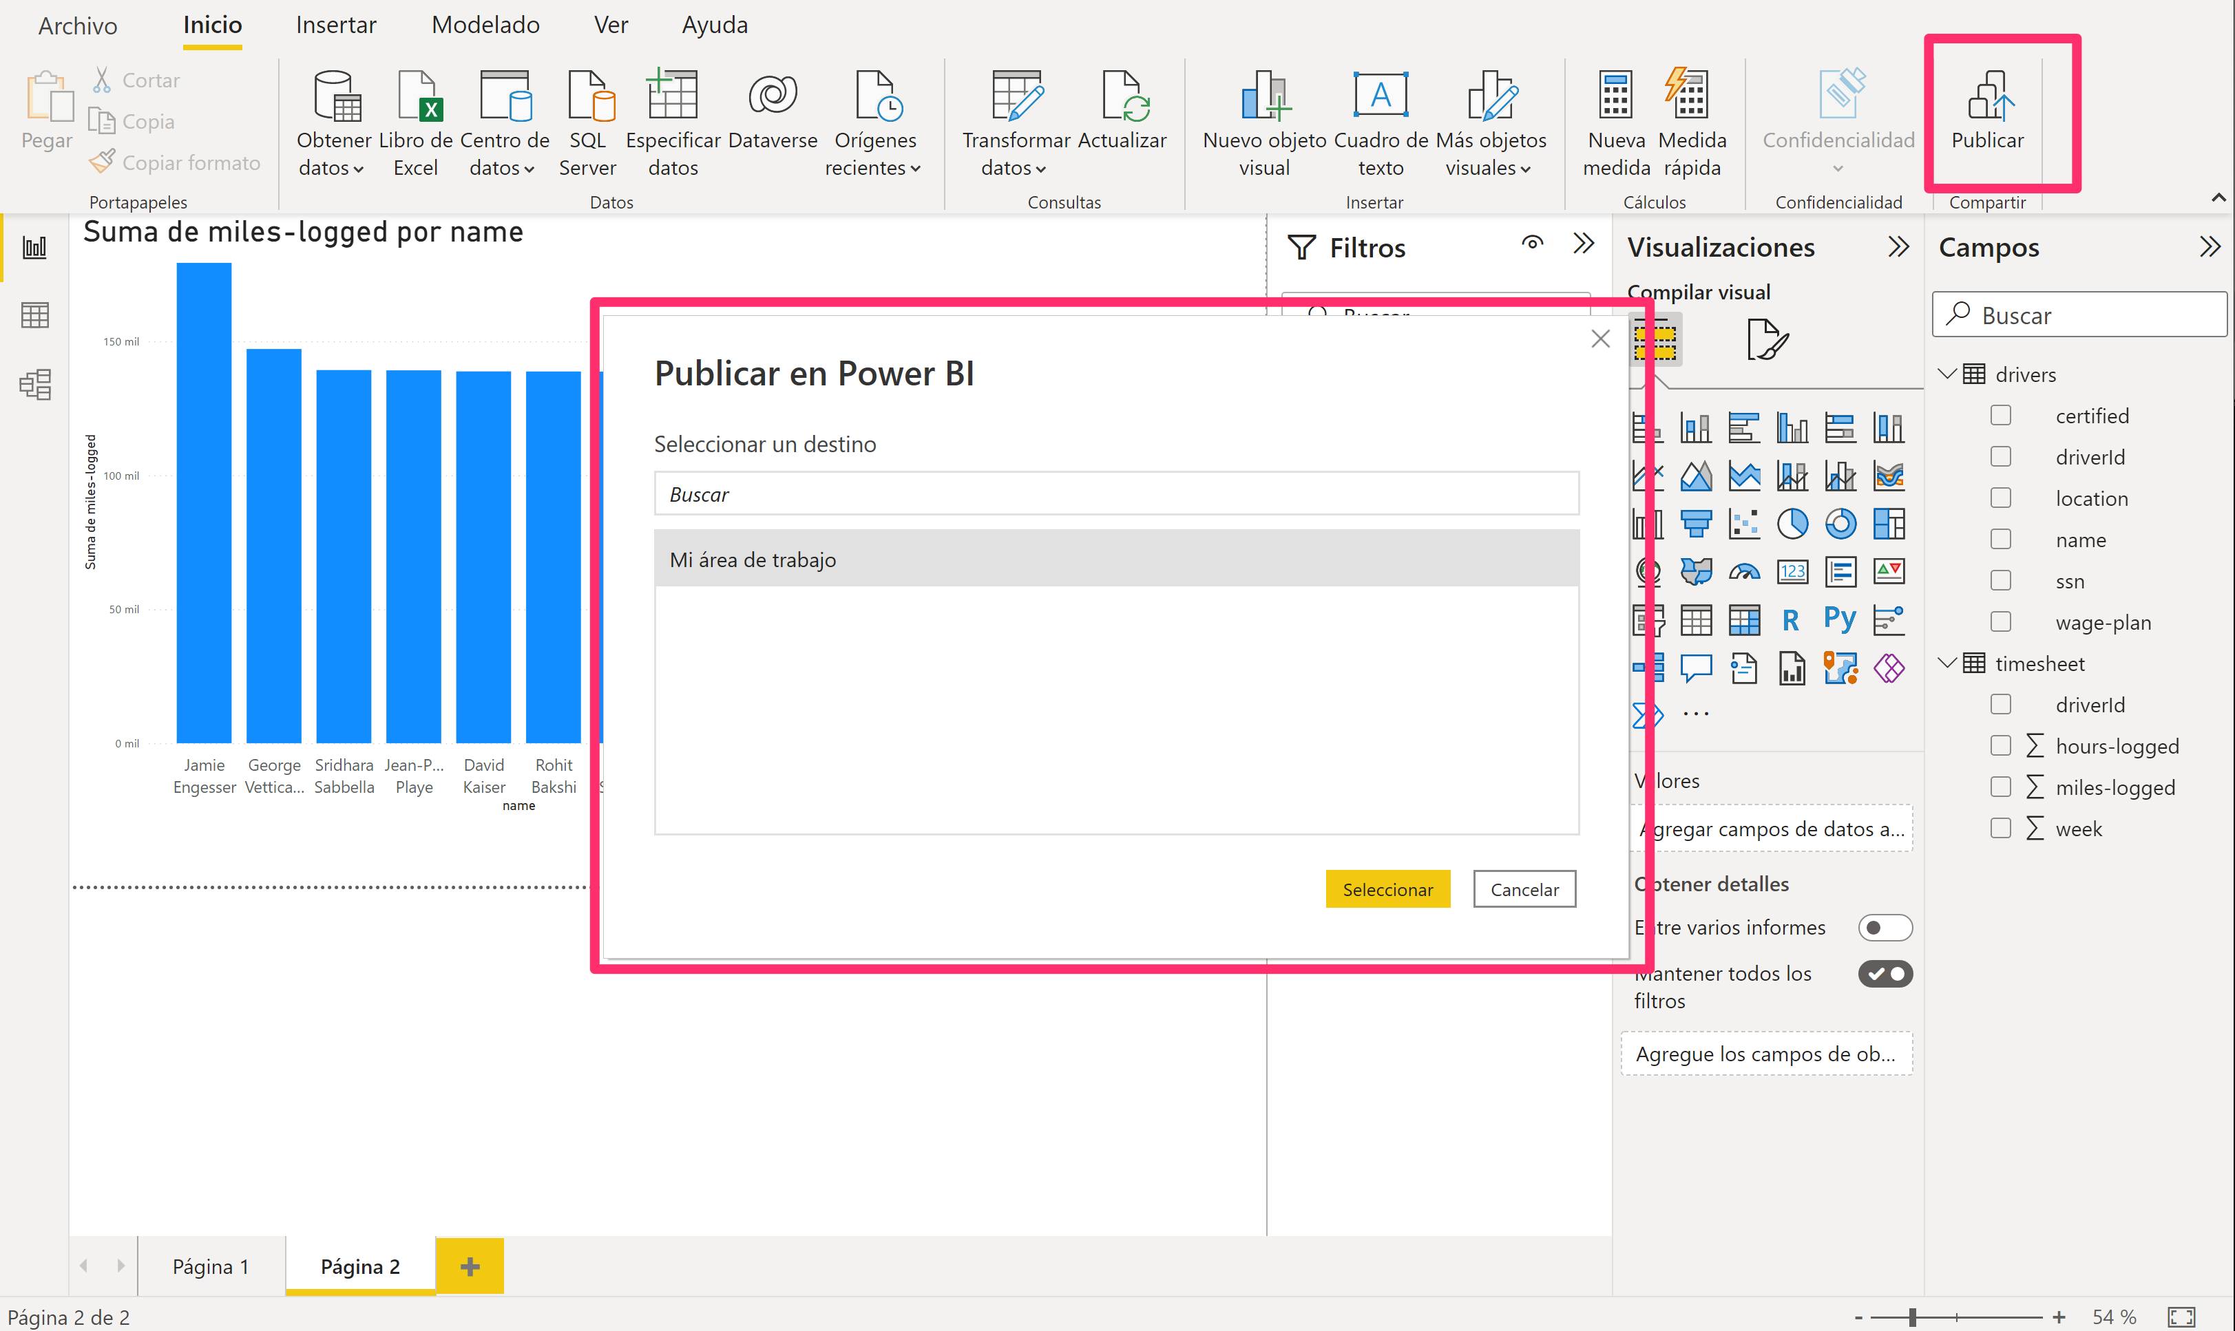Select the gauge visualization
Image resolution: width=2235 pixels, height=1331 pixels.
(x=1743, y=571)
